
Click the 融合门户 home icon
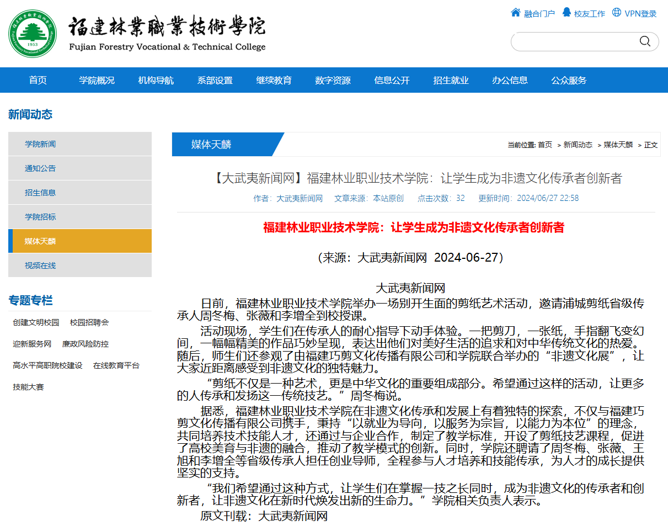(x=515, y=13)
